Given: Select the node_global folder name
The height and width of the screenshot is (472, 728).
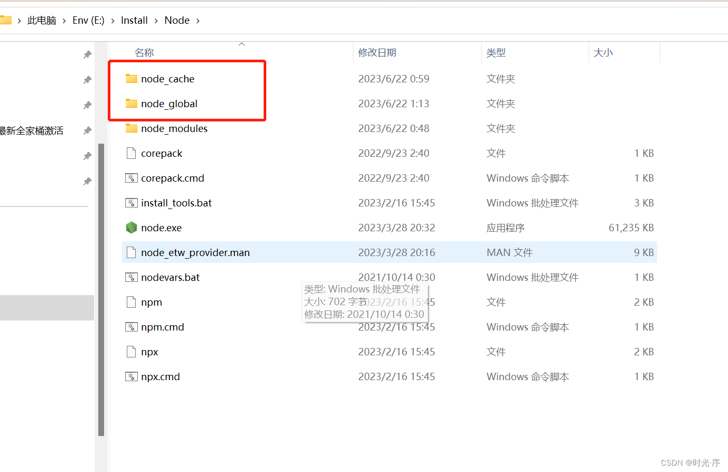Looking at the screenshot, I should 169,103.
